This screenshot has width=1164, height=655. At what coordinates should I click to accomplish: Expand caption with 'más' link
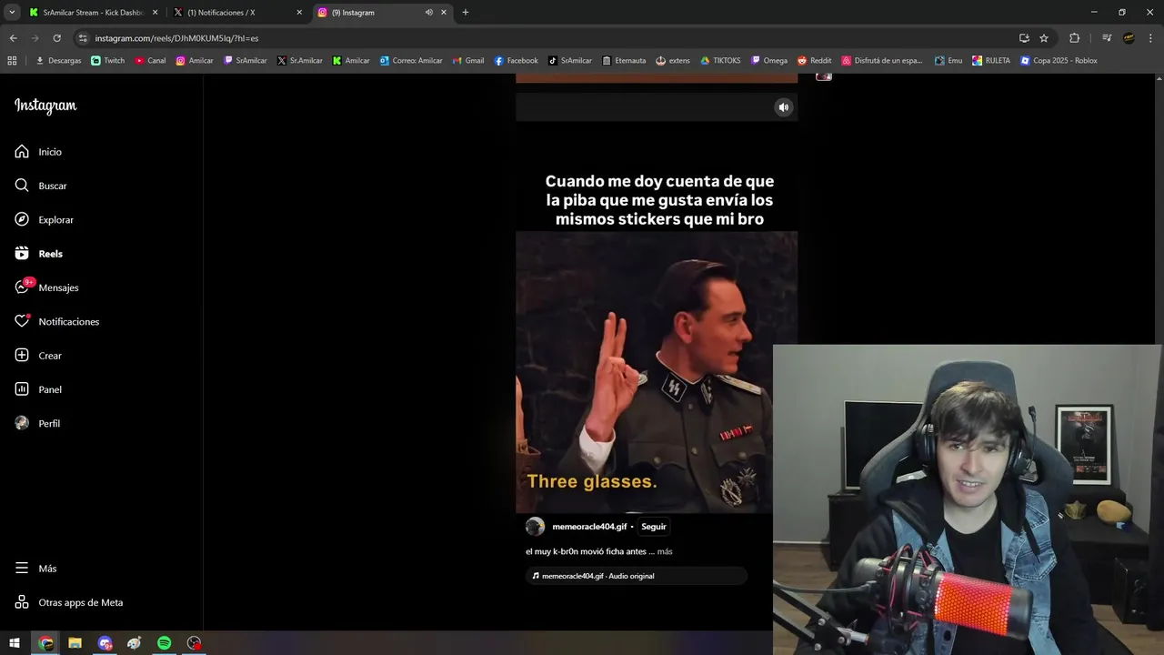(x=665, y=551)
